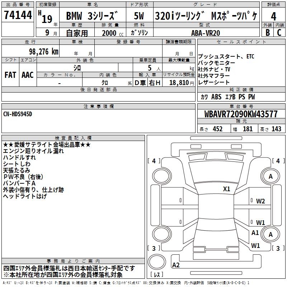Select the vehicle history 自家用

pos(77,33)
